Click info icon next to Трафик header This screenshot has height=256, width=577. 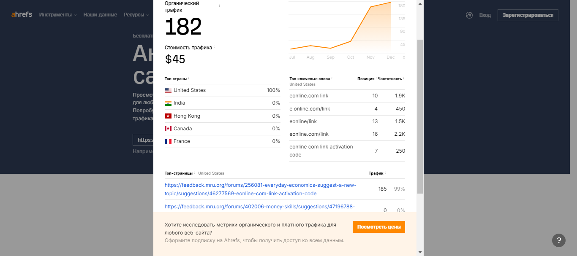pyautogui.click(x=385, y=172)
